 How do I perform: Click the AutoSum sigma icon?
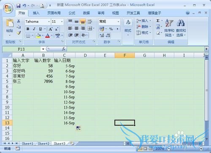[x=158, y=21]
